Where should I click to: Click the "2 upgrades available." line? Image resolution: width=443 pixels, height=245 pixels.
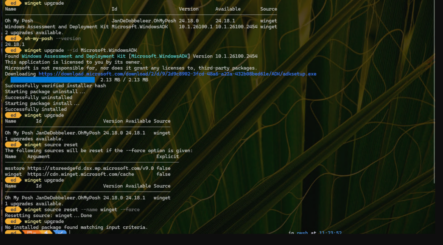pos(34,33)
